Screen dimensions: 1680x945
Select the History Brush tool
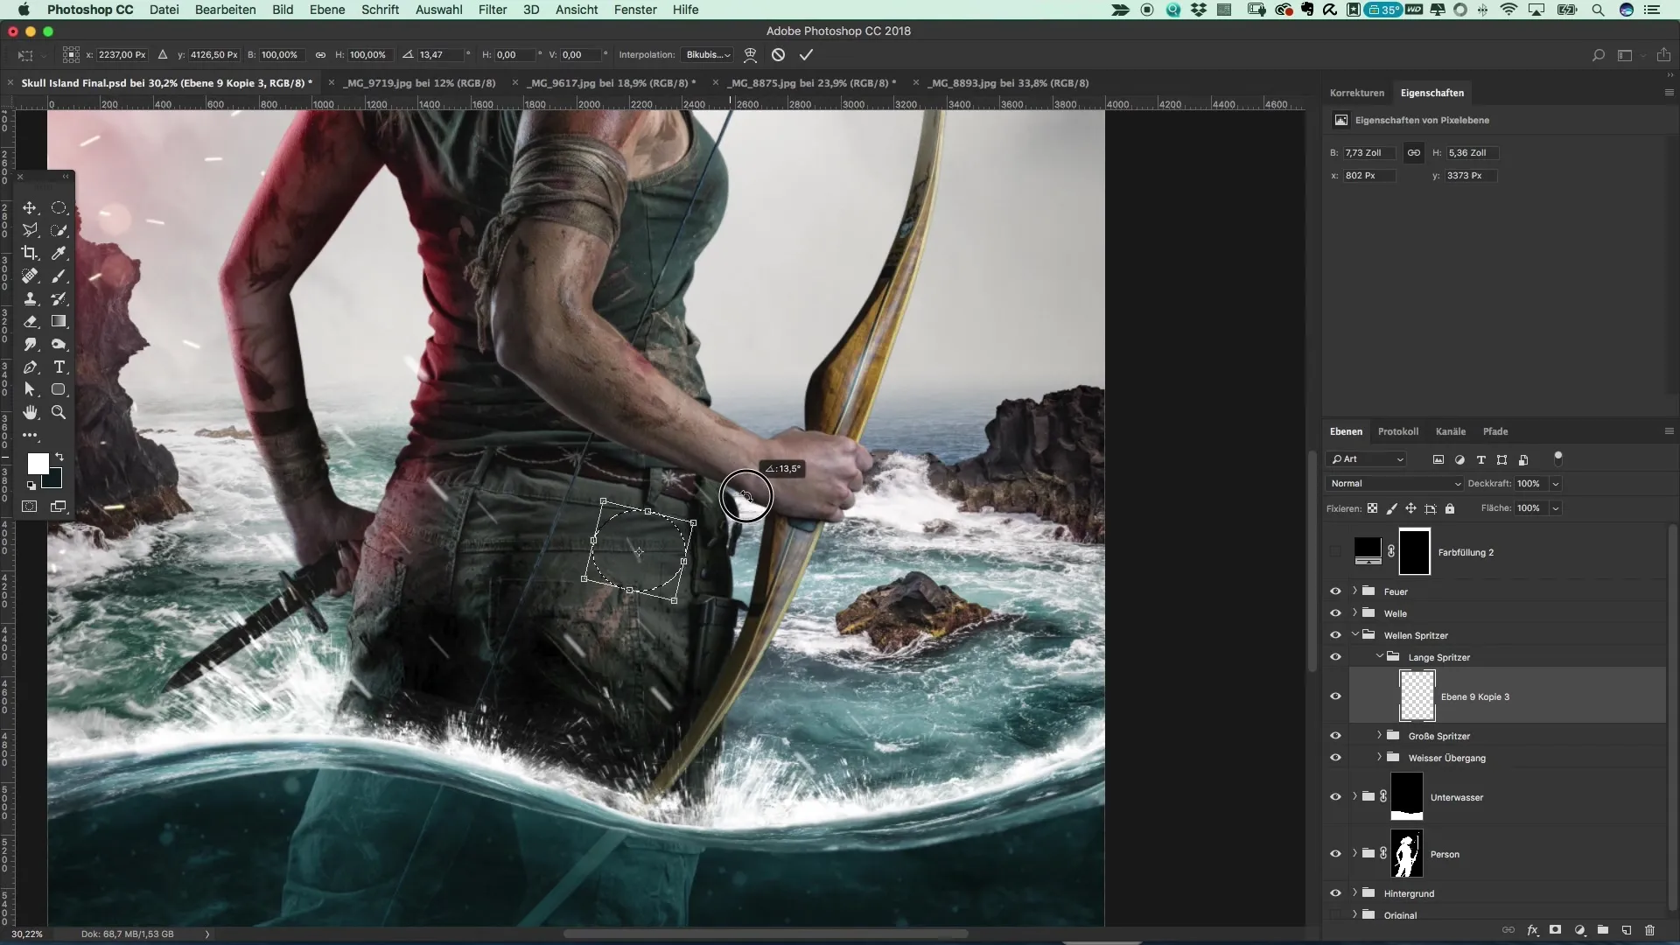click(59, 298)
